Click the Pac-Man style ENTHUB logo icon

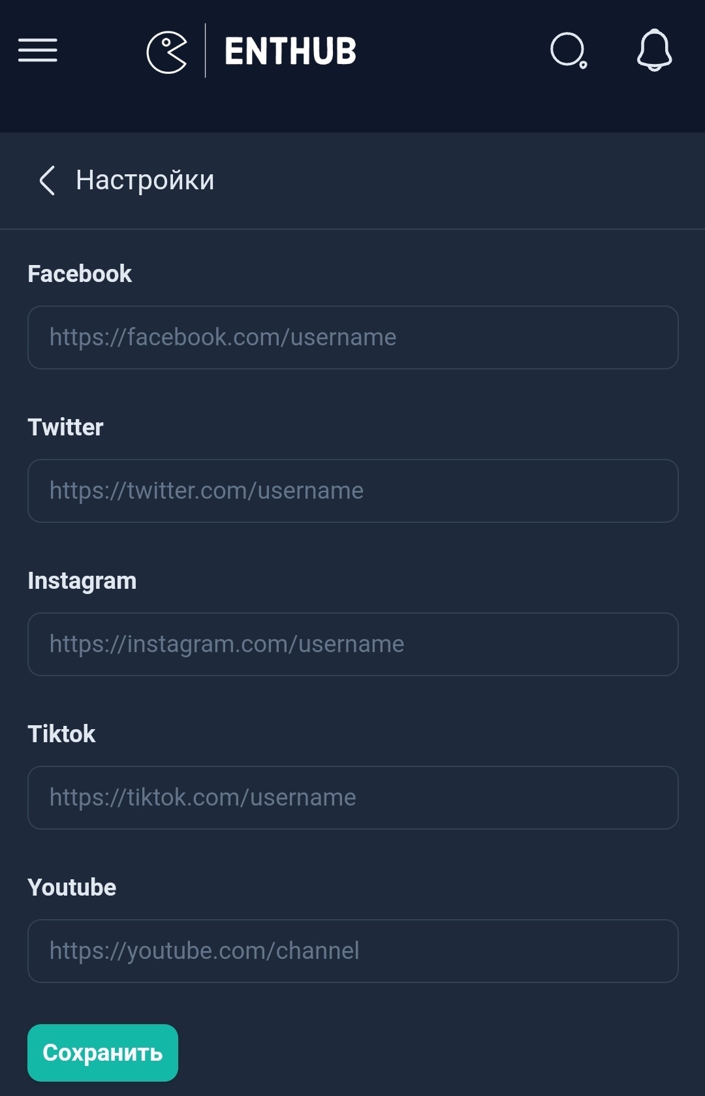tap(167, 52)
